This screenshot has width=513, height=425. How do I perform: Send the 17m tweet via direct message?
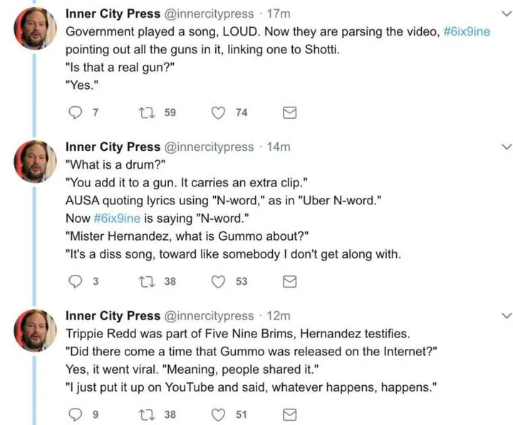290,112
